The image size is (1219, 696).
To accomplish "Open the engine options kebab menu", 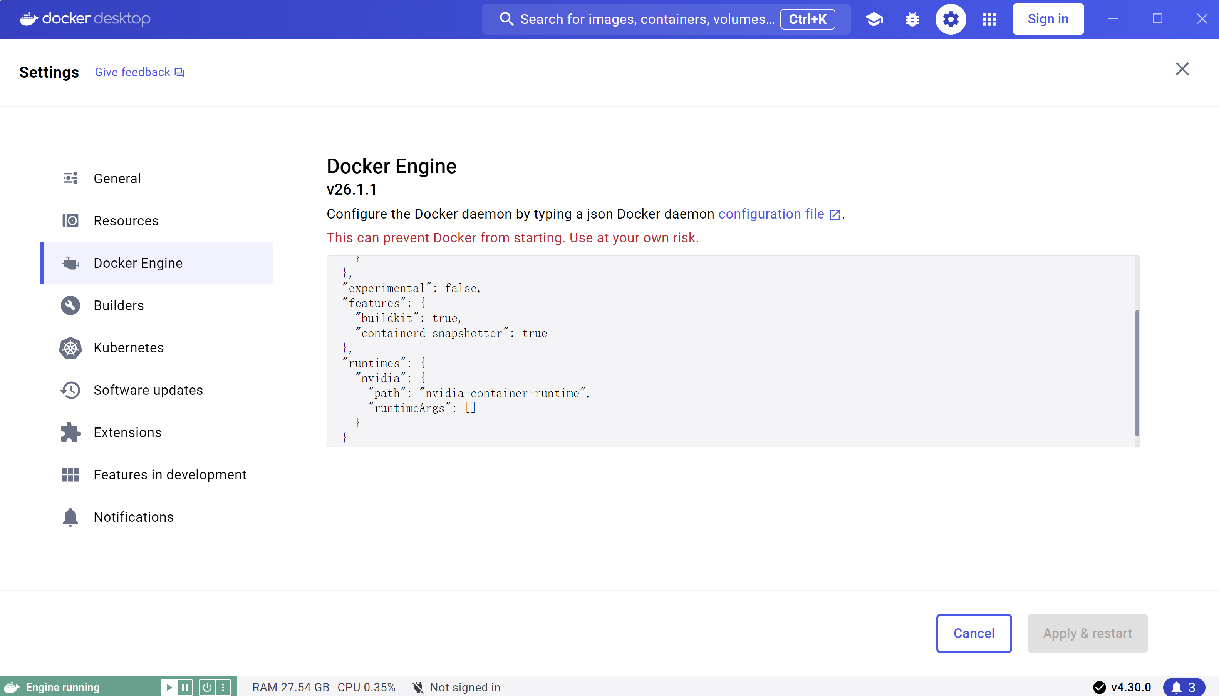I will coord(223,687).
